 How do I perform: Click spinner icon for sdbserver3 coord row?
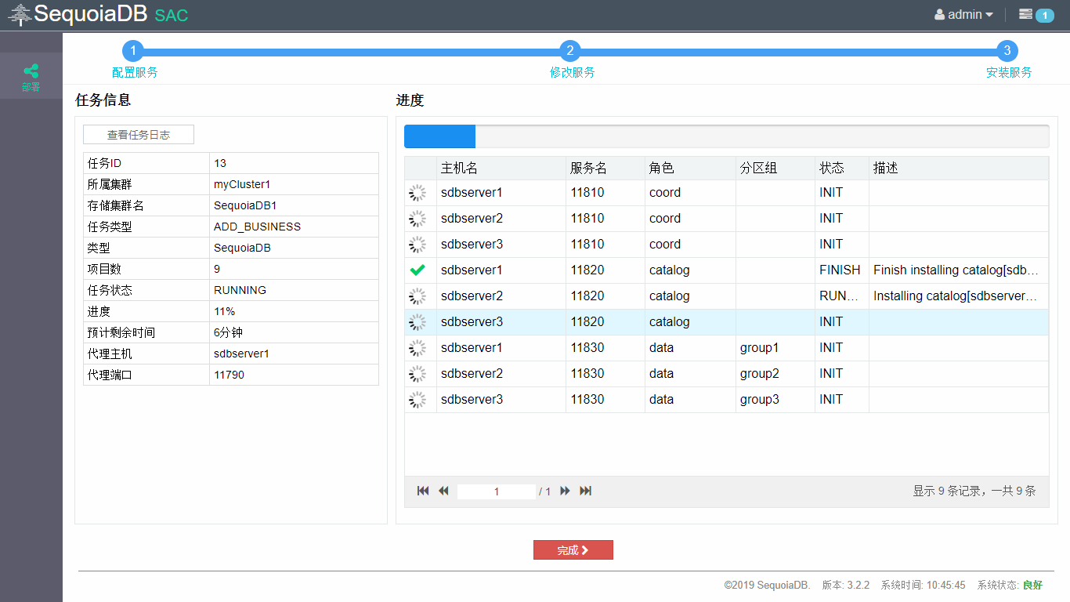click(418, 244)
